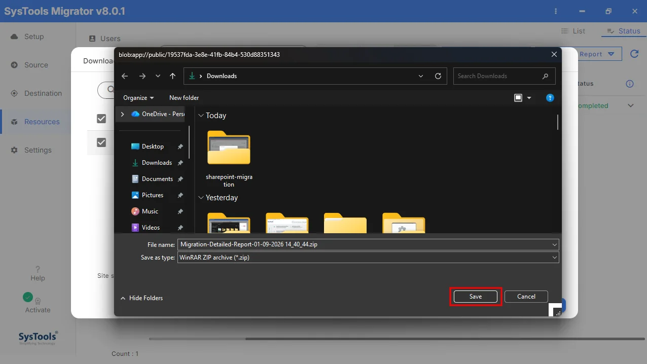Click Save to save the report zip

476,297
